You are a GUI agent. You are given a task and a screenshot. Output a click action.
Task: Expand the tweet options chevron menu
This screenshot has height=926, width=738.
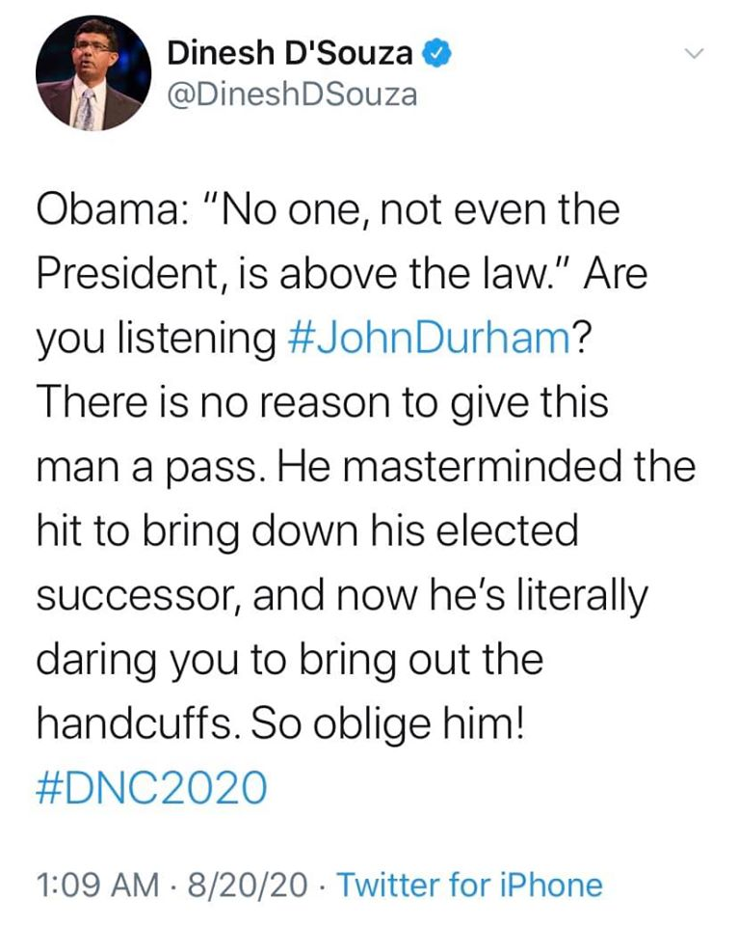pyautogui.click(x=694, y=54)
